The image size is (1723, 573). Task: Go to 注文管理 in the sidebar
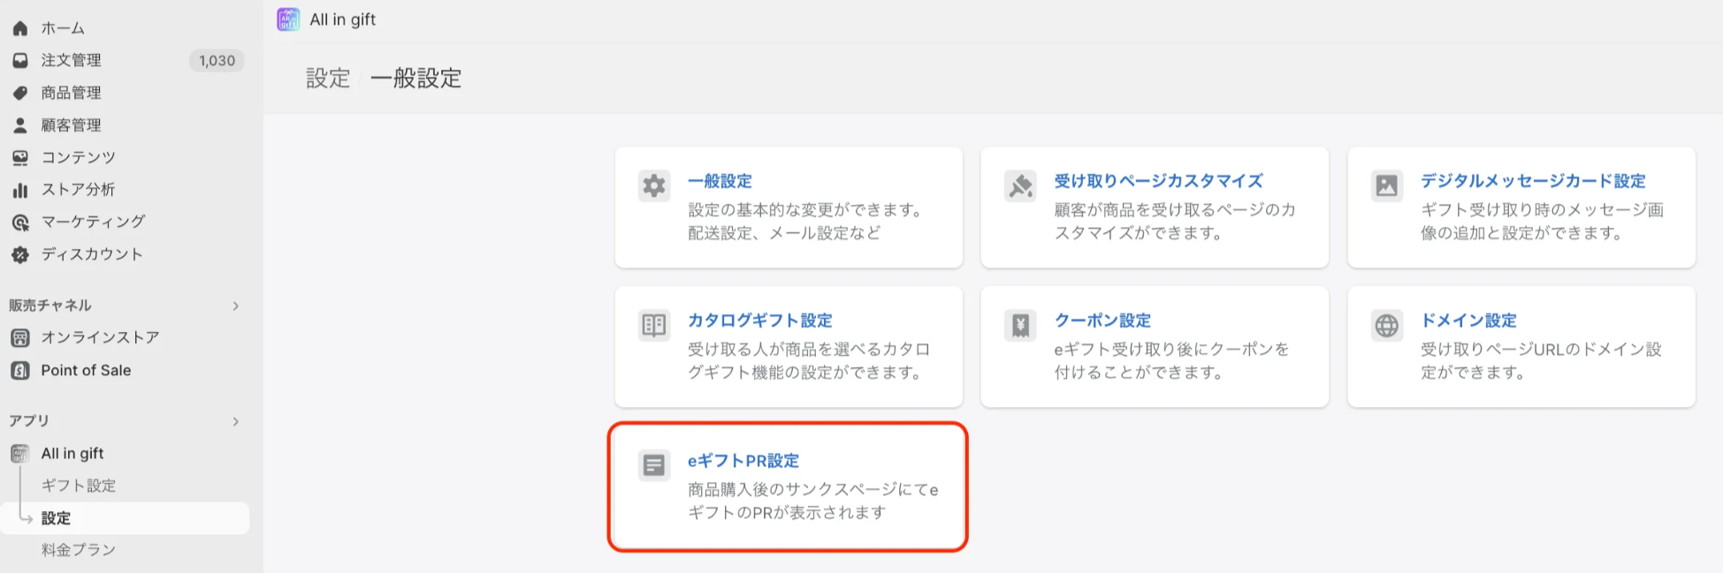[71, 60]
